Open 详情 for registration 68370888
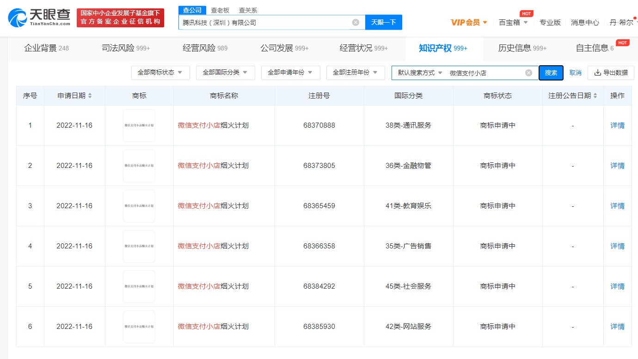 [x=617, y=125]
